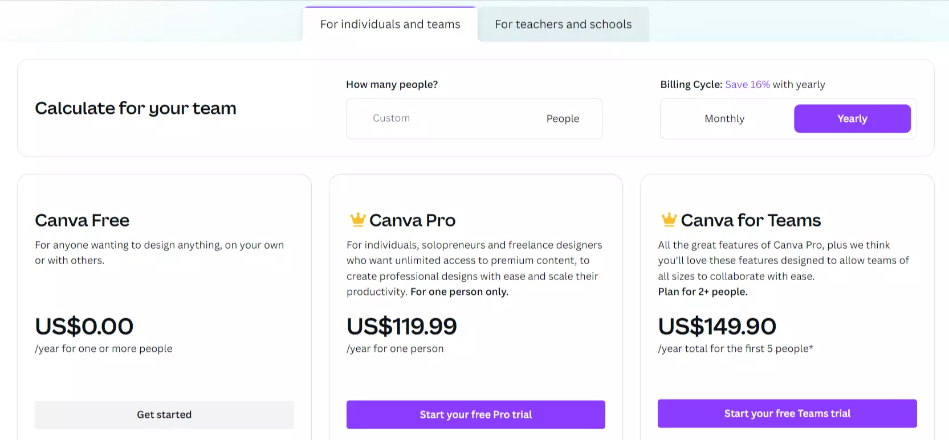Screen dimensions: 949x440
Task: Open the For teachers and schools tab
Action: (563, 24)
